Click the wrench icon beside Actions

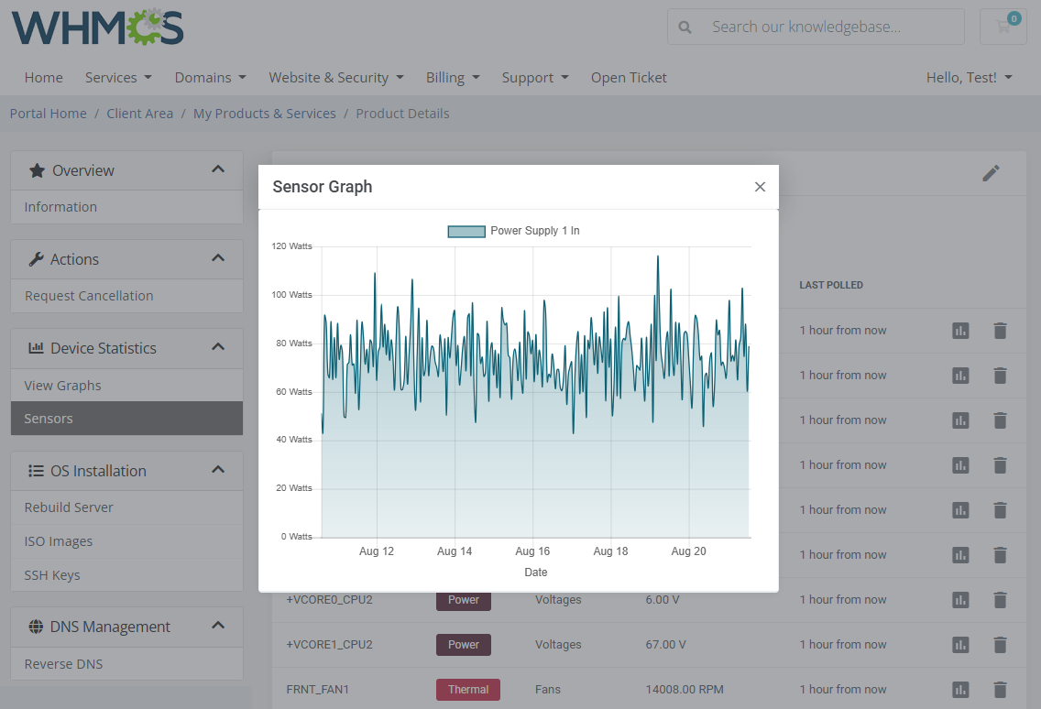(x=37, y=258)
